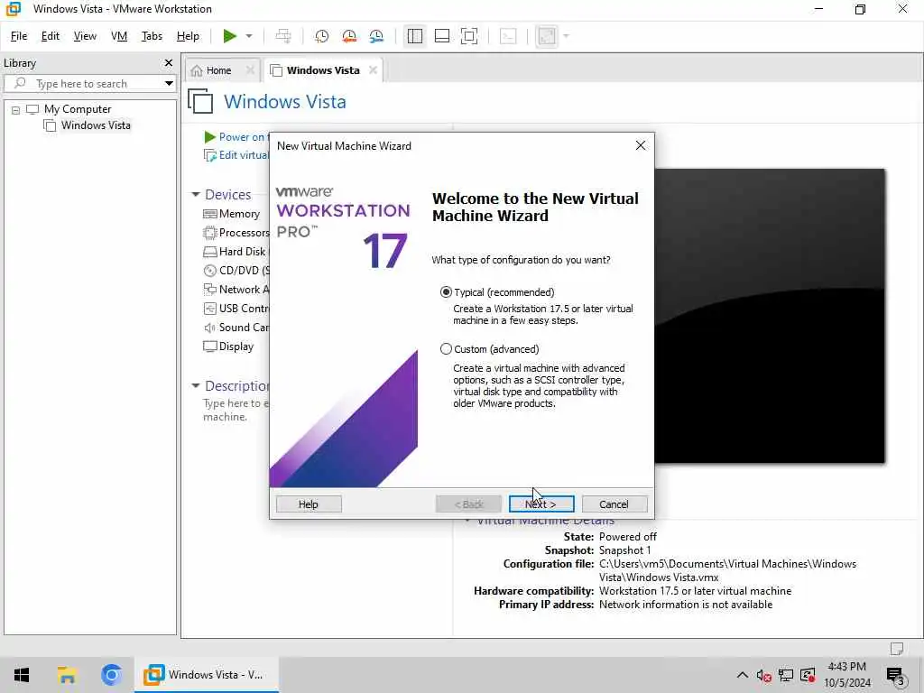
Task: Open File Explorer from the taskbar
Action: click(x=67, y=675)
